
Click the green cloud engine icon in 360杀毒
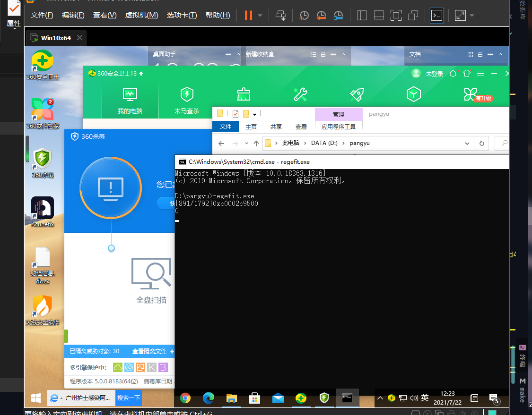(x=118, y=367)
